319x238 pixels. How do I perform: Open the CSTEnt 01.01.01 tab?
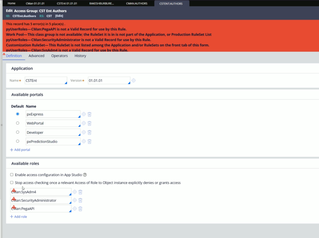pos(67,3)
